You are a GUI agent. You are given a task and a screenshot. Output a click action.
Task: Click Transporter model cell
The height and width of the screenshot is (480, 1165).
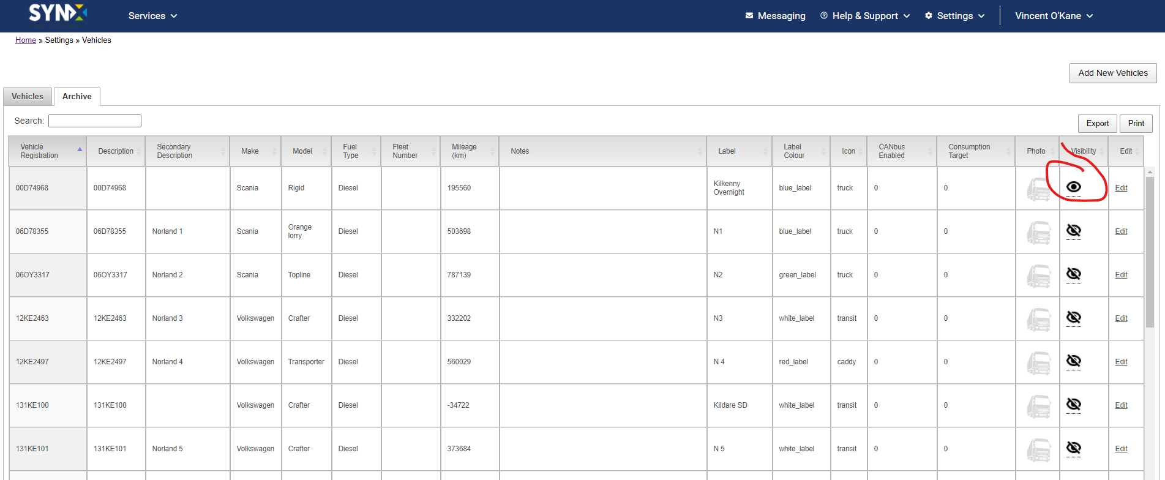point(306,362)
